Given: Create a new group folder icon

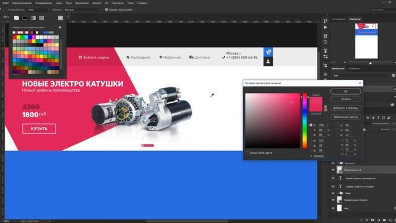Looking at the screenshot, I should (384, 221).
